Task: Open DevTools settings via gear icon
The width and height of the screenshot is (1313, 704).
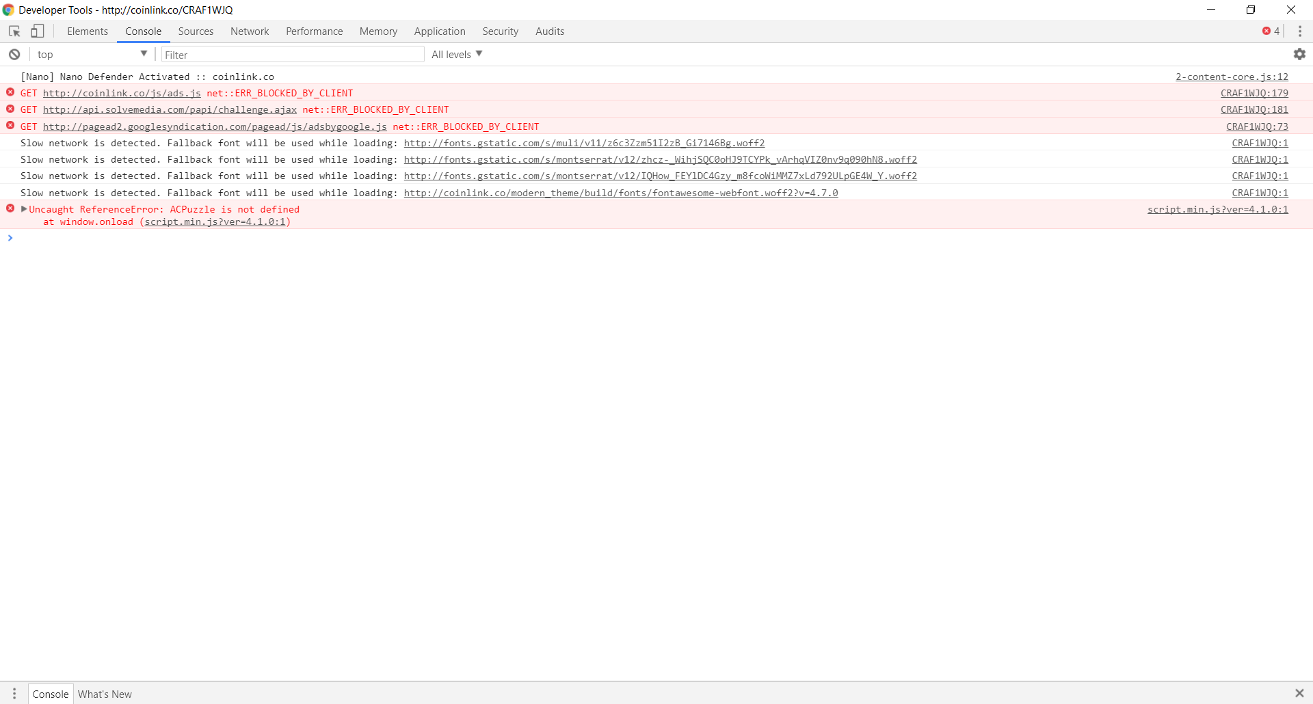Action: coord(1300,54)
